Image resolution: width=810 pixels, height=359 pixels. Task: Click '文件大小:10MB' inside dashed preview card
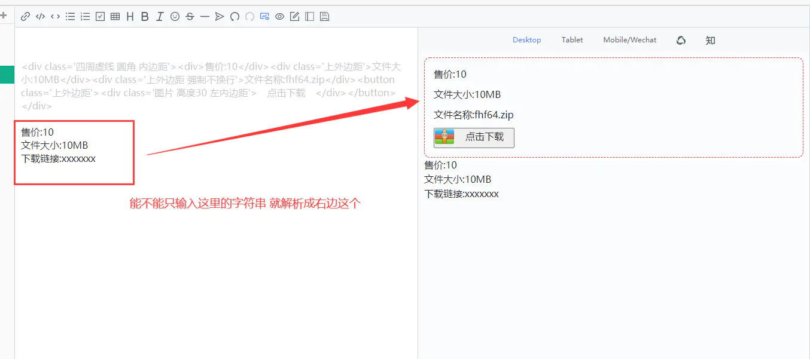(467, 94)
